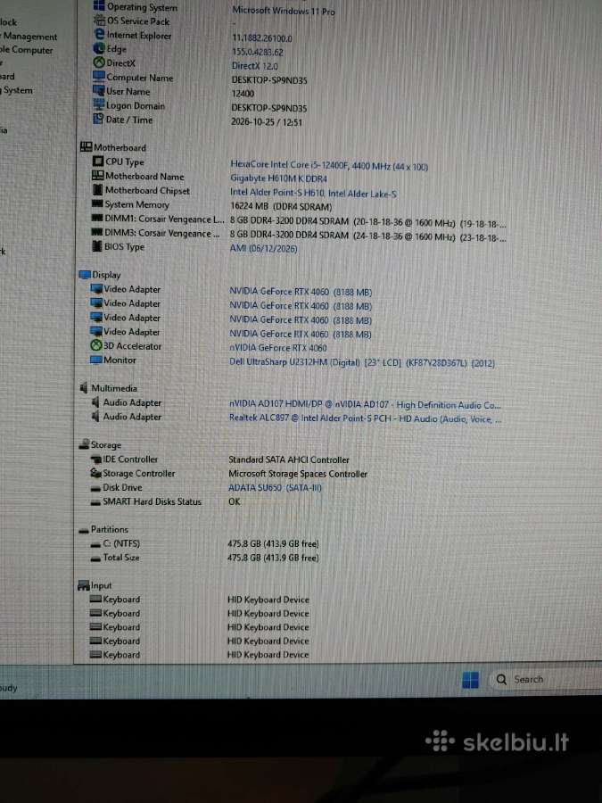This screenshot has height=803, width=602.
Task: Click the BIOS Type icon
Action: 96,246
